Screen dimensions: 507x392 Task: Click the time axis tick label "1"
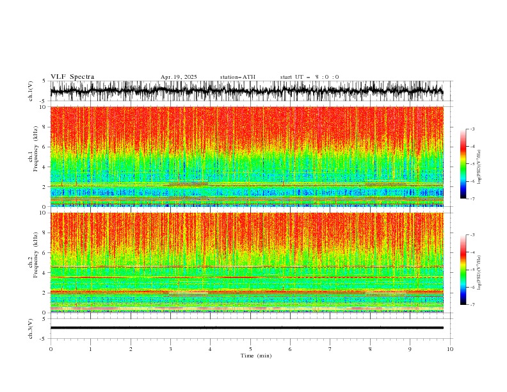coord(90,349)
